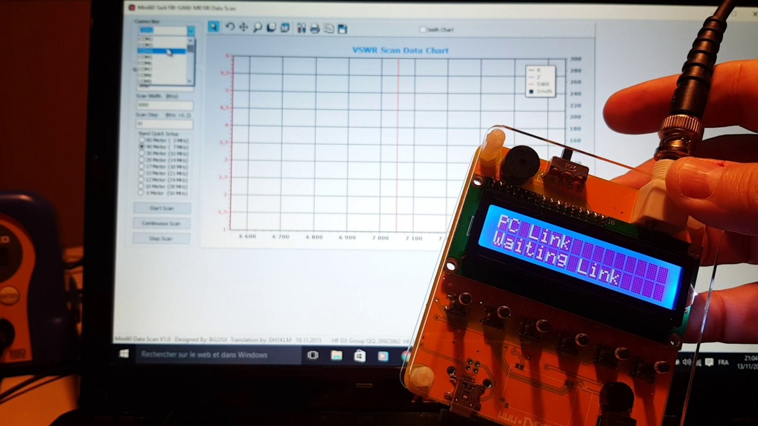Click the COM list scrollbar up arrow
This screenshot has height=426, width=758.
(190, 40)
